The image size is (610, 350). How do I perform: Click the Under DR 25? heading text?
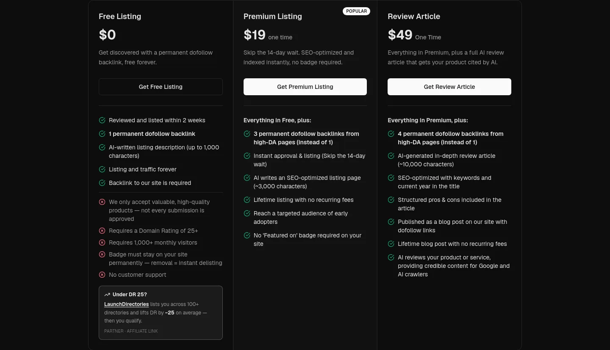pos(130,295)
